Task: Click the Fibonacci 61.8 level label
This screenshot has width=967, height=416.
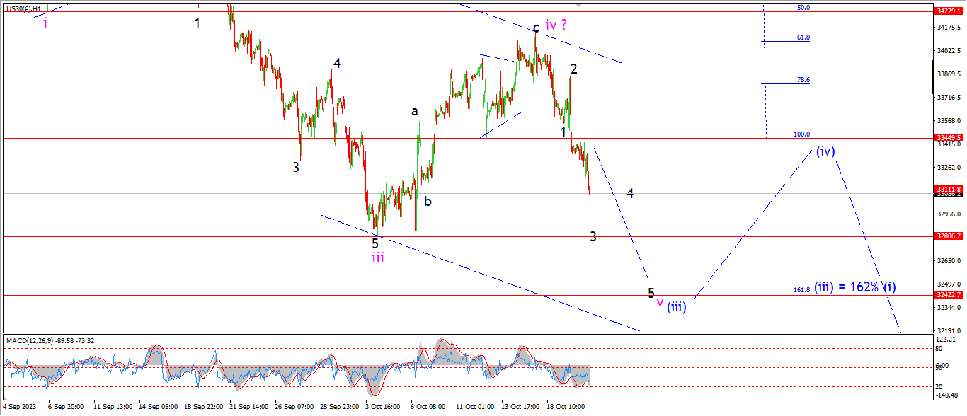Action: coord(803,37)
